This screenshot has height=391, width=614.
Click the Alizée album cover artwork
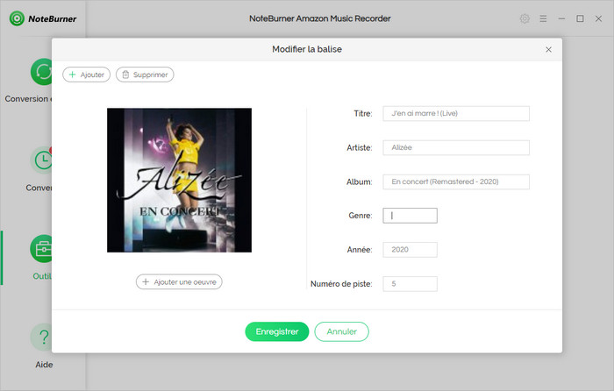179,180
